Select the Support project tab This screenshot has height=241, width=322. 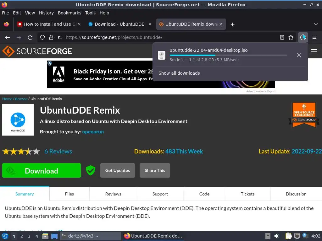click(x=160, y=194)
